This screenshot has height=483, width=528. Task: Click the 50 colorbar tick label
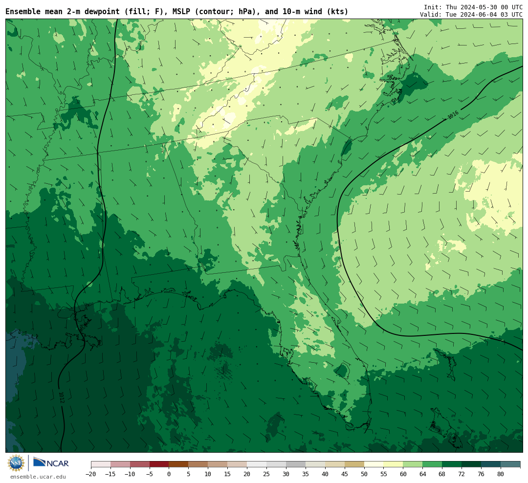point(364,474)
